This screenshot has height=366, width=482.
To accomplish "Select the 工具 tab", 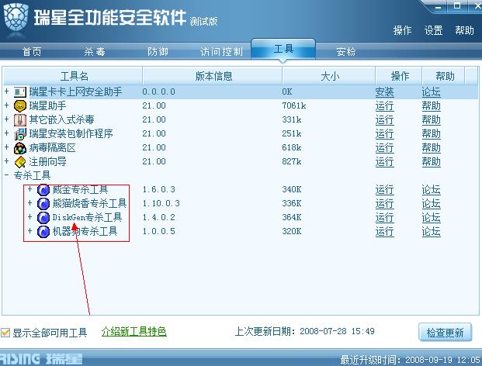I will pyautogui.click(x=283, y=49).
